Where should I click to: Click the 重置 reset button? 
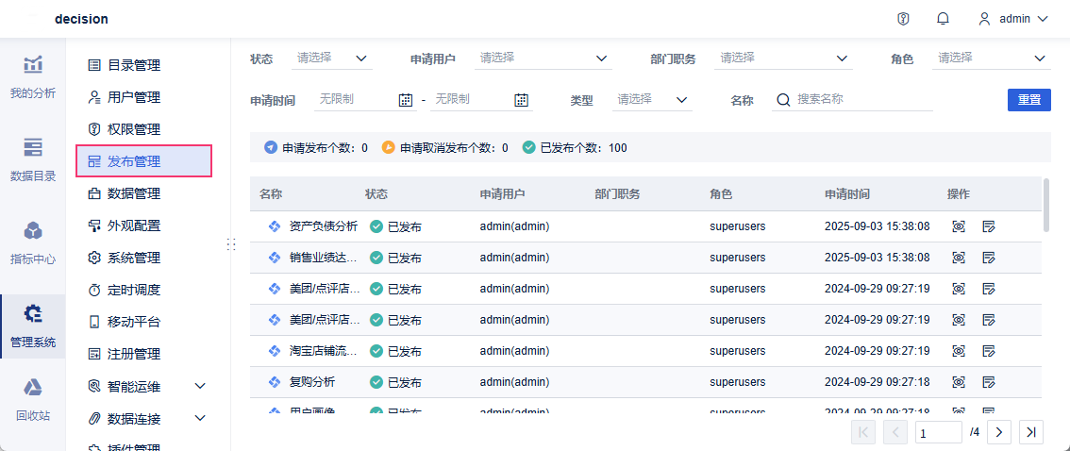1028,99
